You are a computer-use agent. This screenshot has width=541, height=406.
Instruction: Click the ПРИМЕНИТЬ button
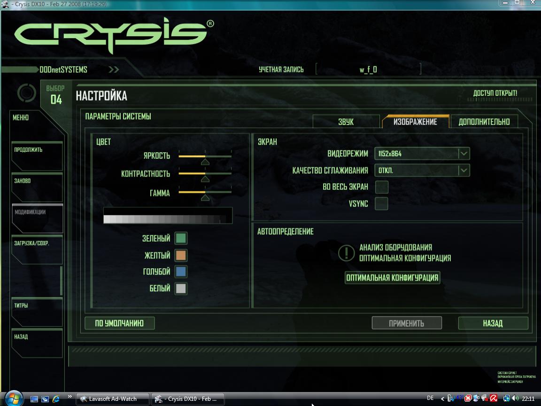pyautogui.click(x=407, y=323)
